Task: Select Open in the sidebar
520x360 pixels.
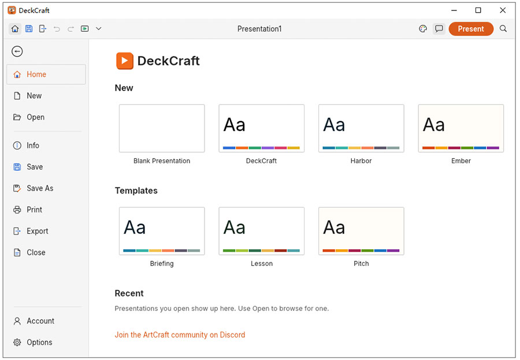Action: pyautogui.click(x=46, y=117)
